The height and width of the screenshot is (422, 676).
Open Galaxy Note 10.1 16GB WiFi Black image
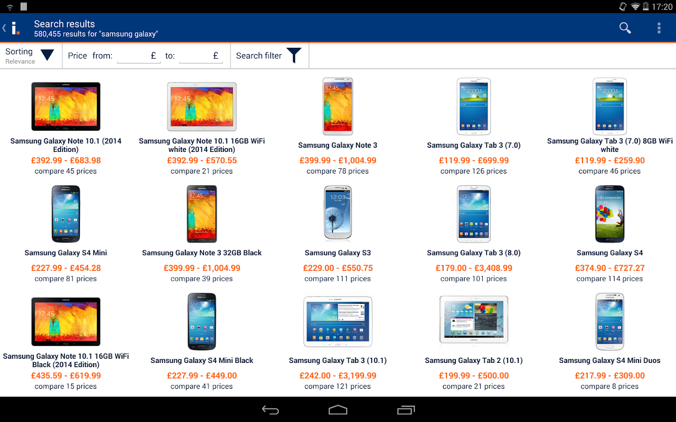66,322
